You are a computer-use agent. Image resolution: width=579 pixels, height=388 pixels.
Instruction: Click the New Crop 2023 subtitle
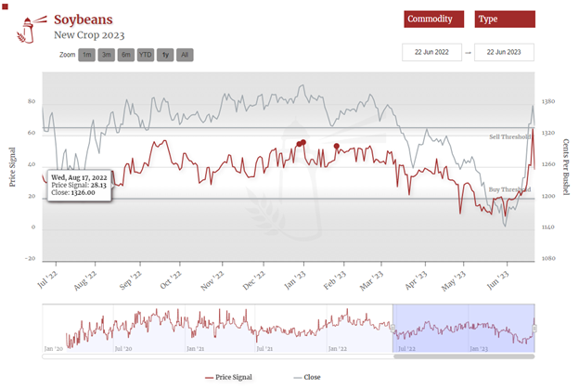coord(89,35)
